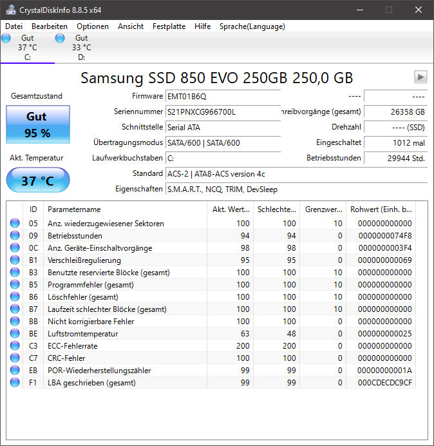
Task: Select the Luftstromtemperatur parameter name
Action: pos(82,334)
